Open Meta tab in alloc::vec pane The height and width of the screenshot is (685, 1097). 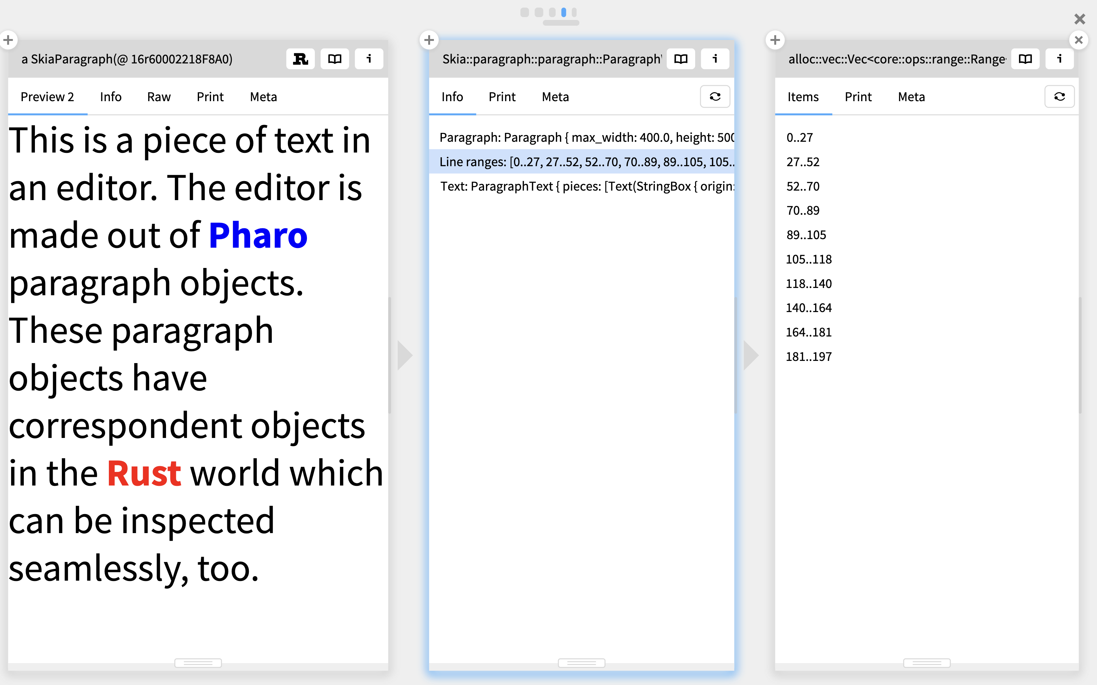click(x=912, y=97)
